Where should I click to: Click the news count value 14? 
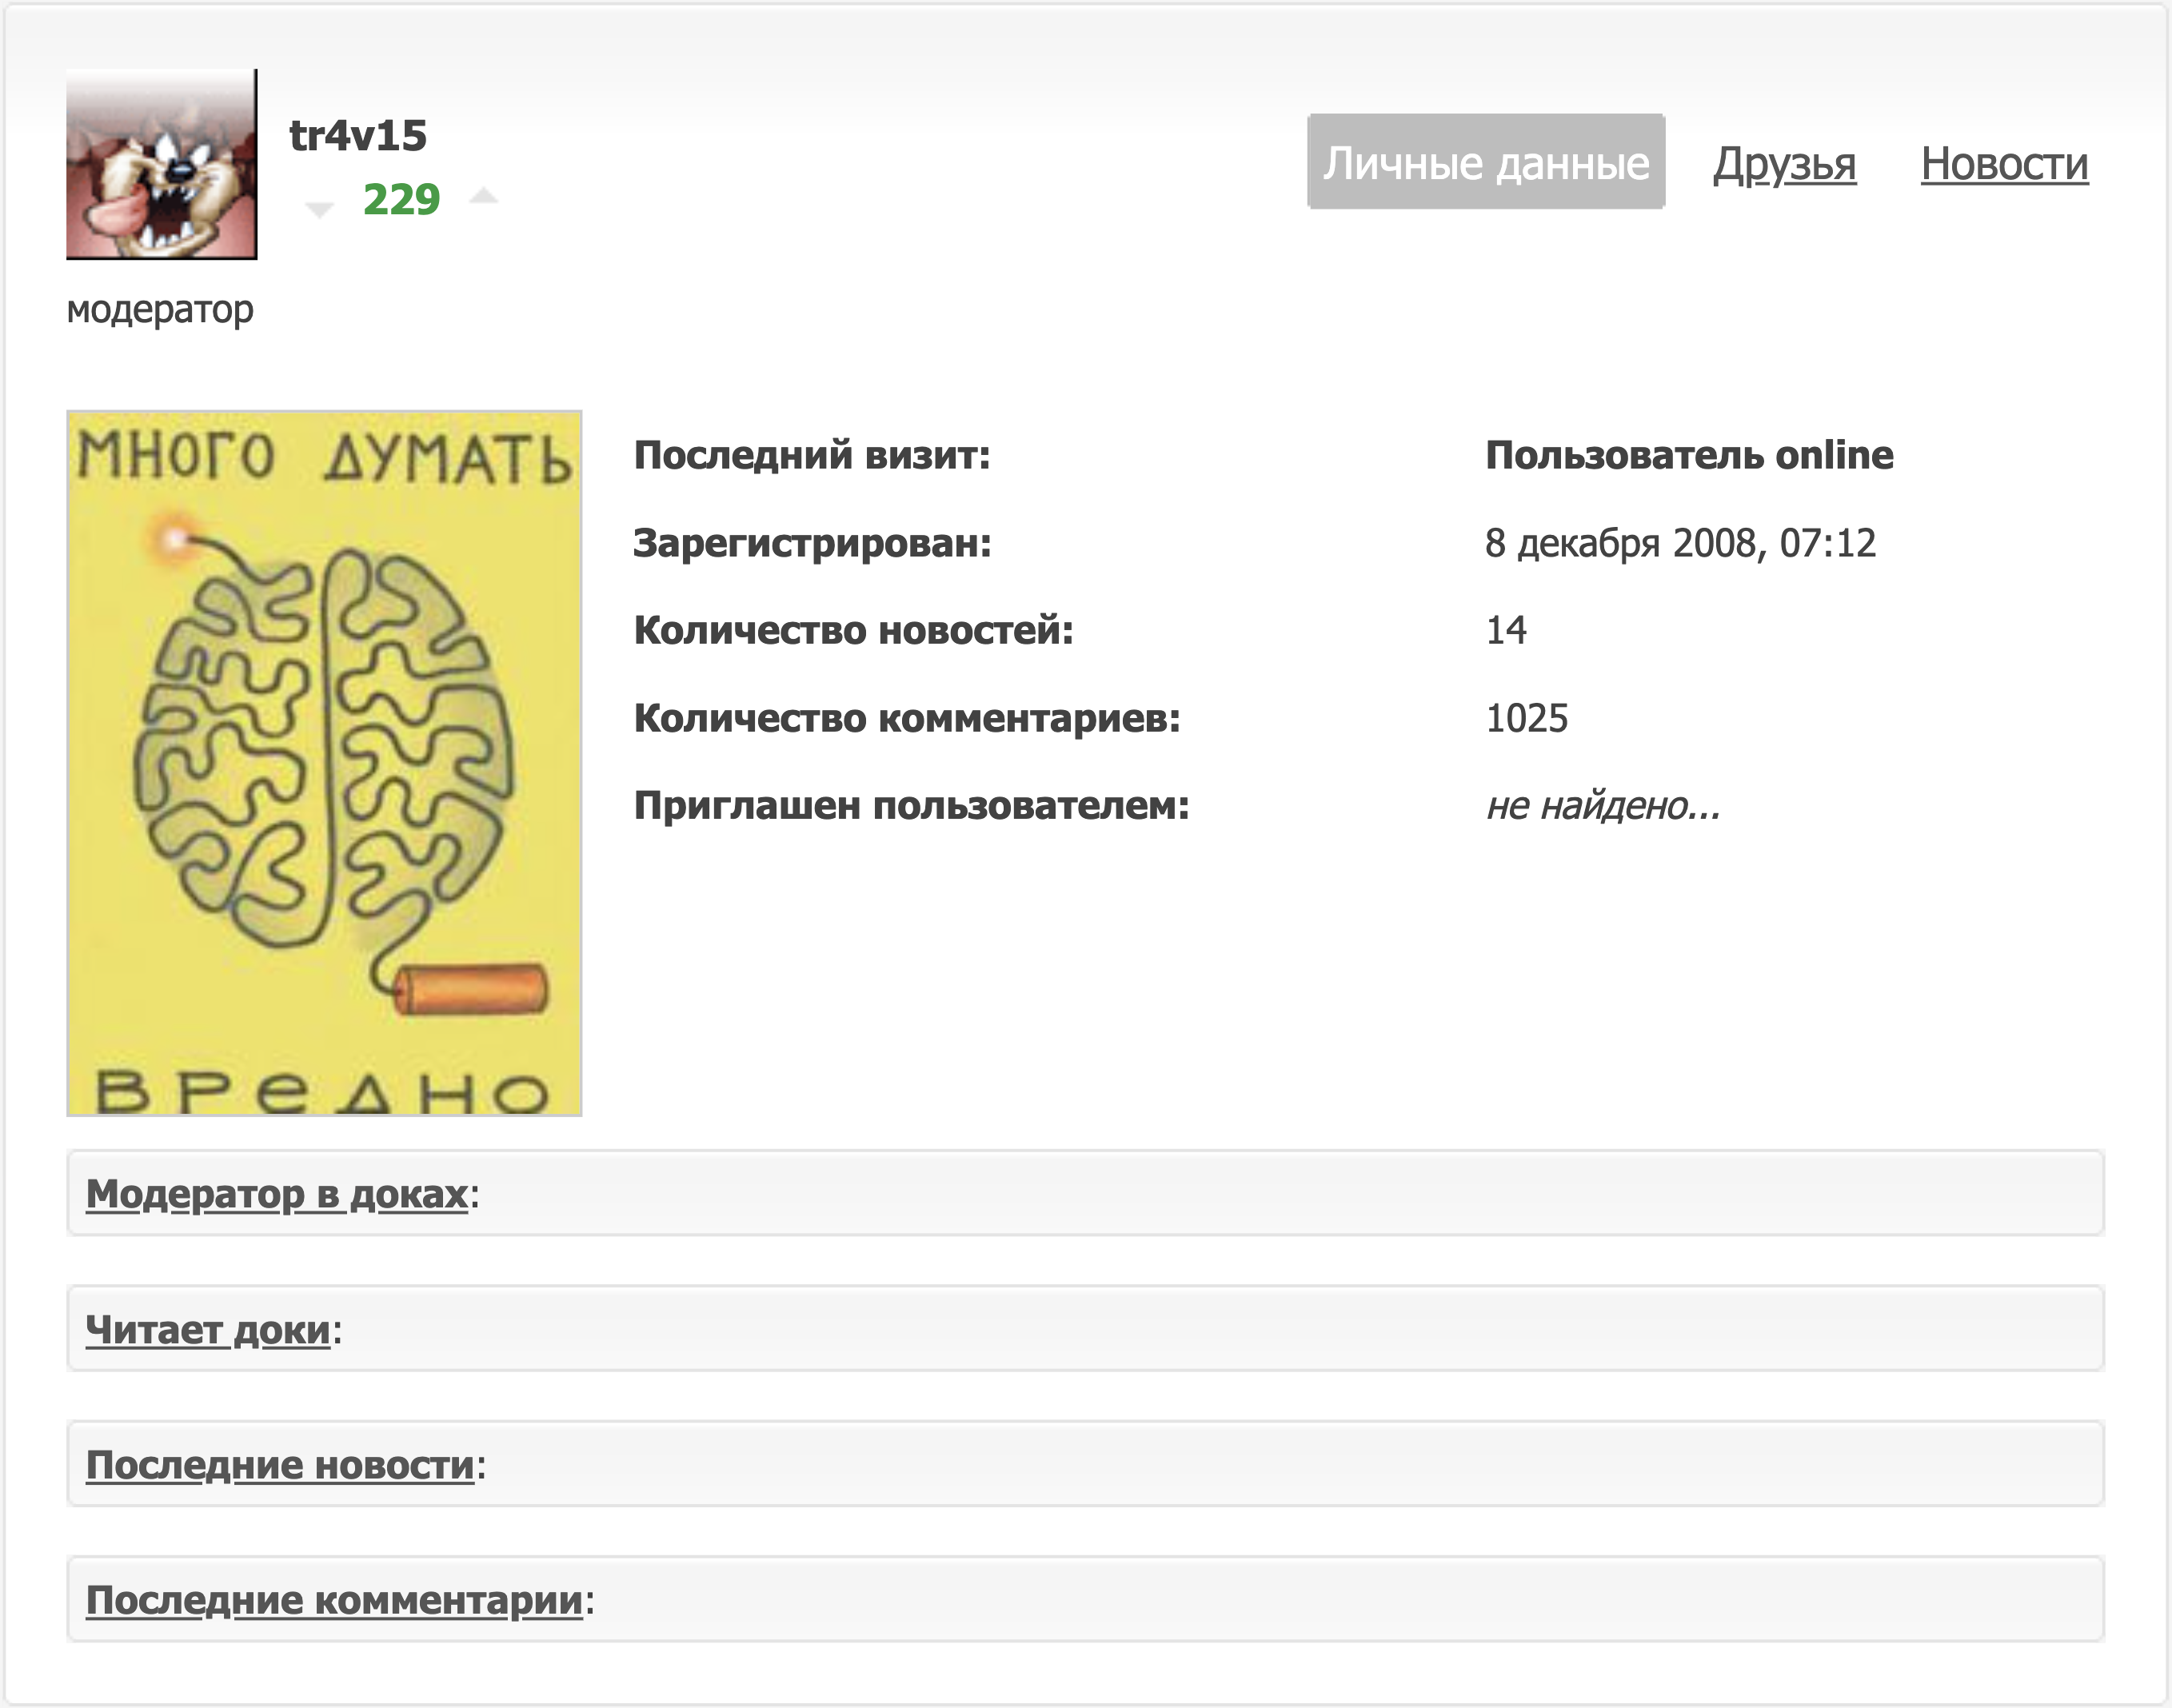click(x=1506, y=630)
